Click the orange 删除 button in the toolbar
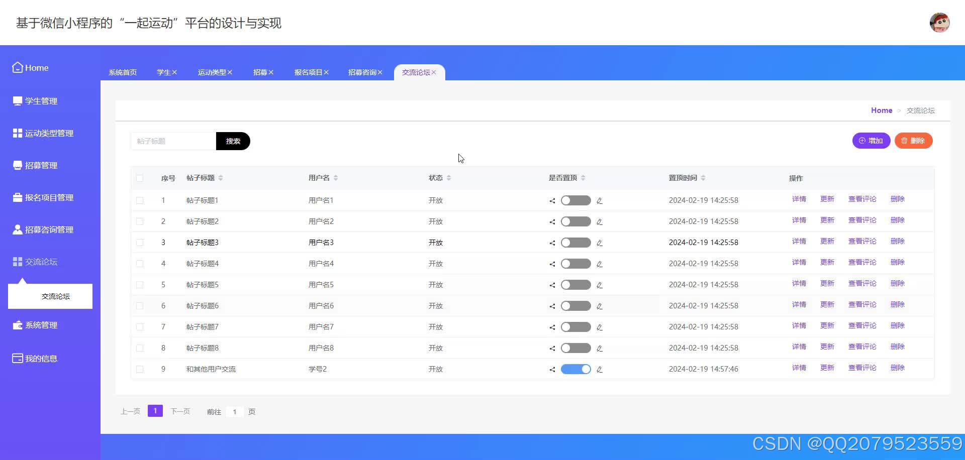This screenshot has width=965, height=460. (914, 141)
